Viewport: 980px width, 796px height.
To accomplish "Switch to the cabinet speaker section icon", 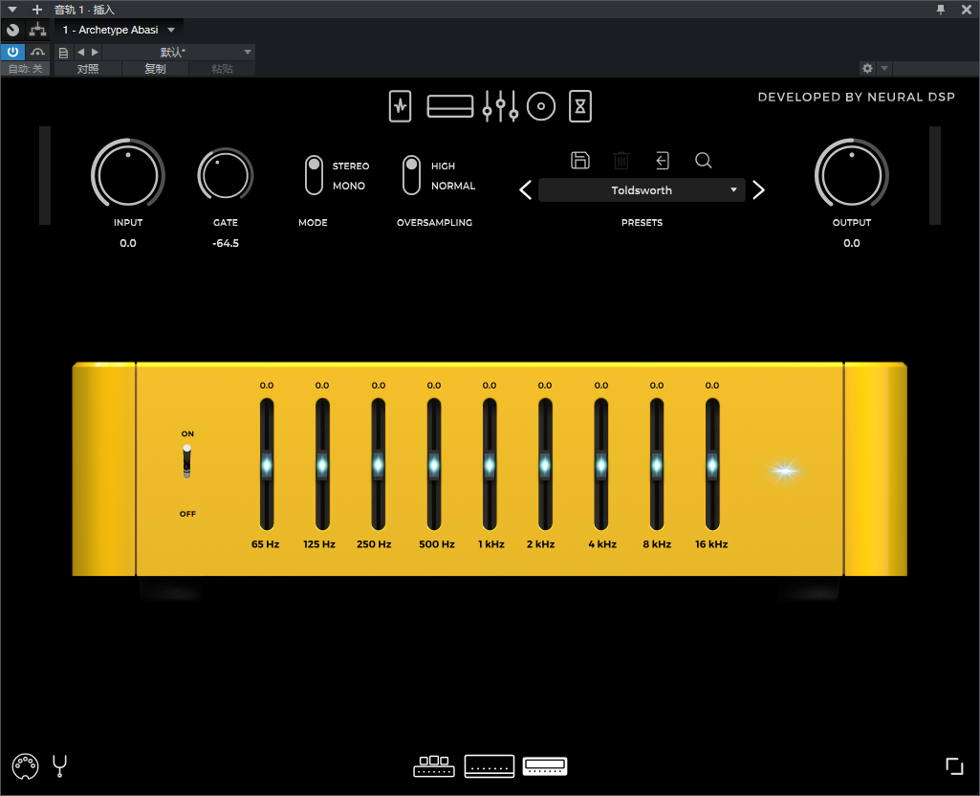I will 541,106.
